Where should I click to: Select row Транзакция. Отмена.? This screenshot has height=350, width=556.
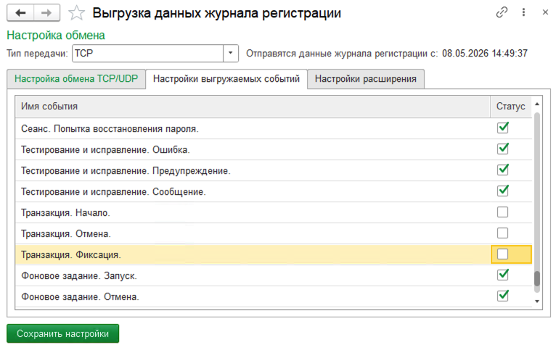pyautogui.click(x=274, y=233)
